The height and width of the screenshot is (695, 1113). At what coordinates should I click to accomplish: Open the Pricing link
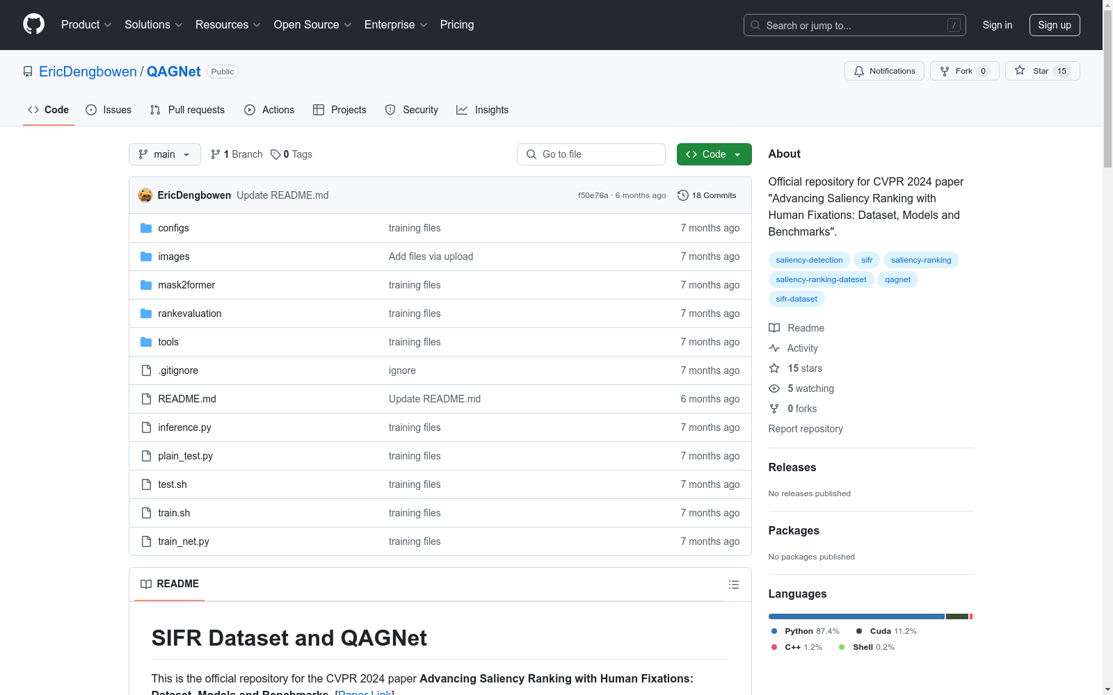(x=457, y=25)
